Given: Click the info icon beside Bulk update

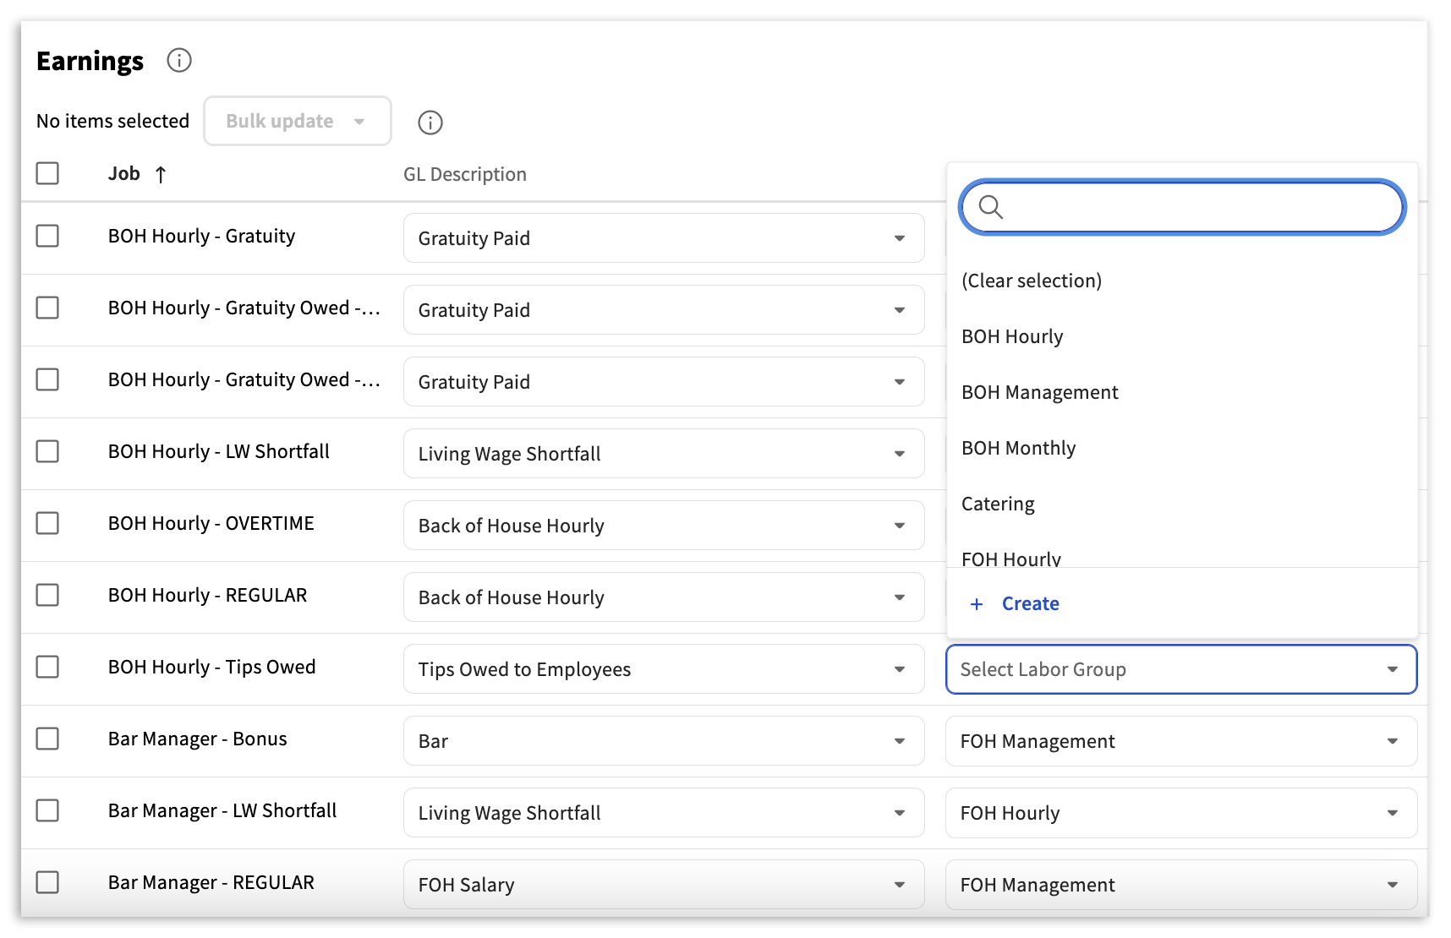Looking at the screenshot, I should [x=430, y=123].
